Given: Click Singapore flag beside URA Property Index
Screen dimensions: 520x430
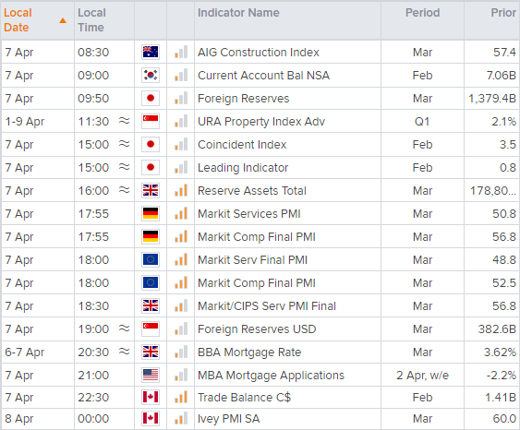Looking at the screenshot, I should click(x=151, y=121).
